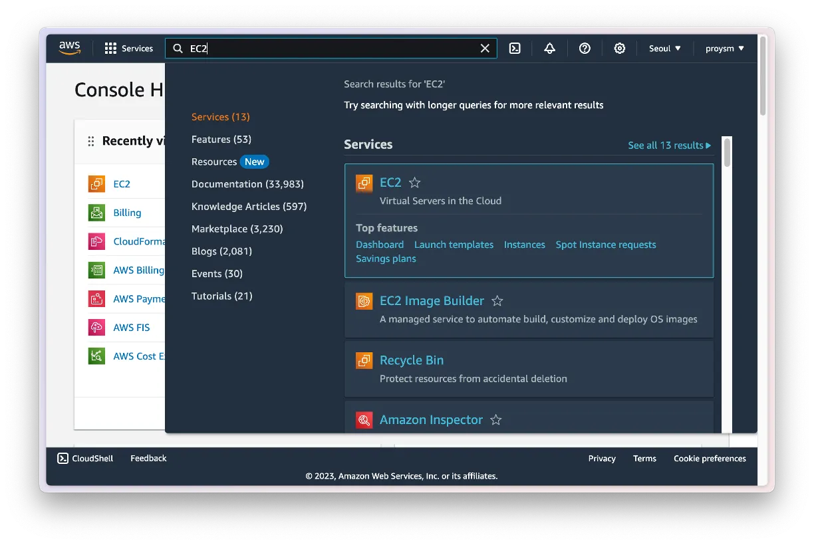Click the recent AWS Billing icon

click(x=96, y=270)
